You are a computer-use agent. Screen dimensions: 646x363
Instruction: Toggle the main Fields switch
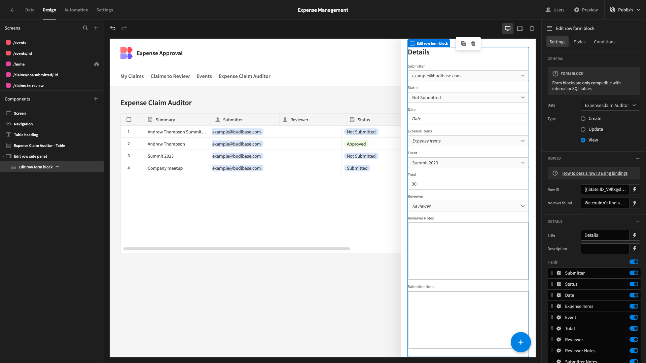tap(634, 262)
